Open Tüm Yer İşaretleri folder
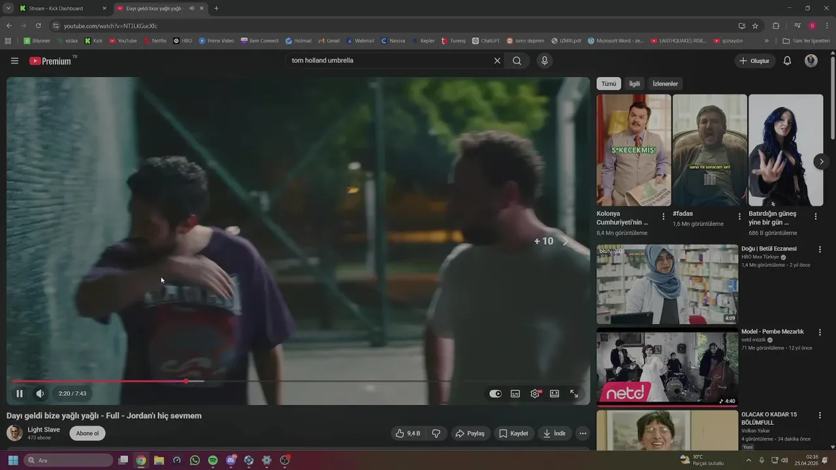 (x=807, y=40)
